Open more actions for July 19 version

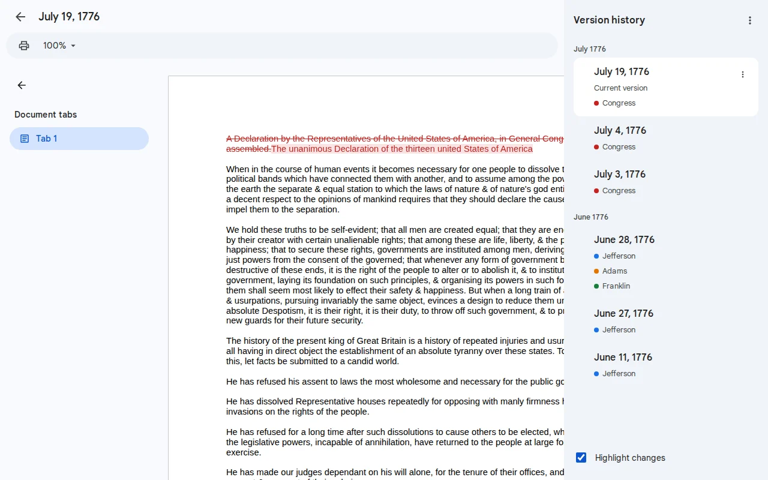(742, 74)
